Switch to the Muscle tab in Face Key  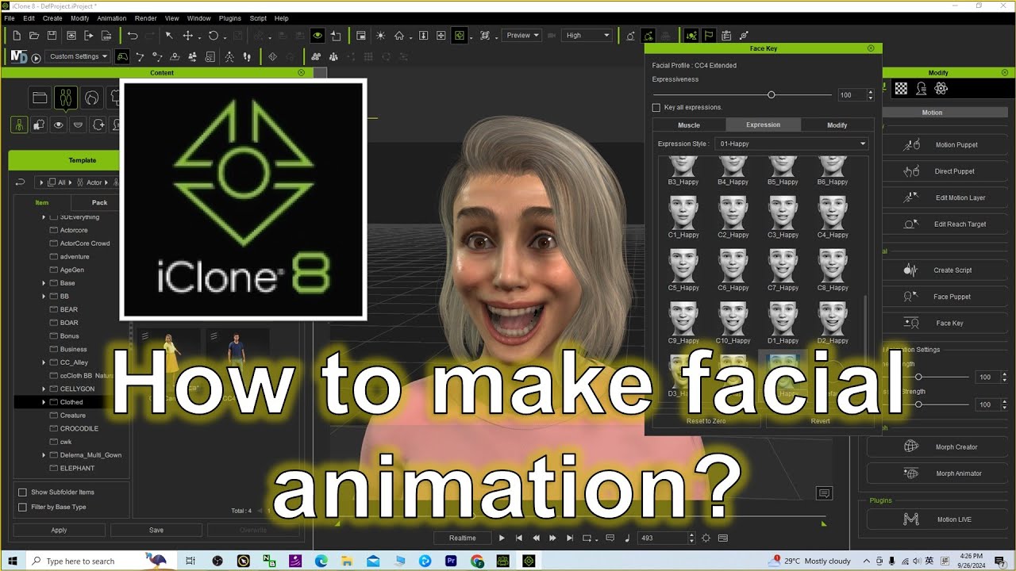tap(689, 125)
